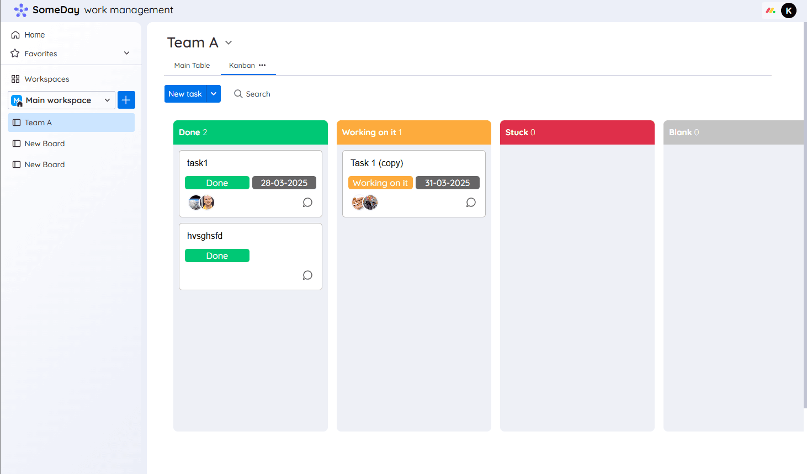Open comments on the hvsghsfd card

(307, 275)
